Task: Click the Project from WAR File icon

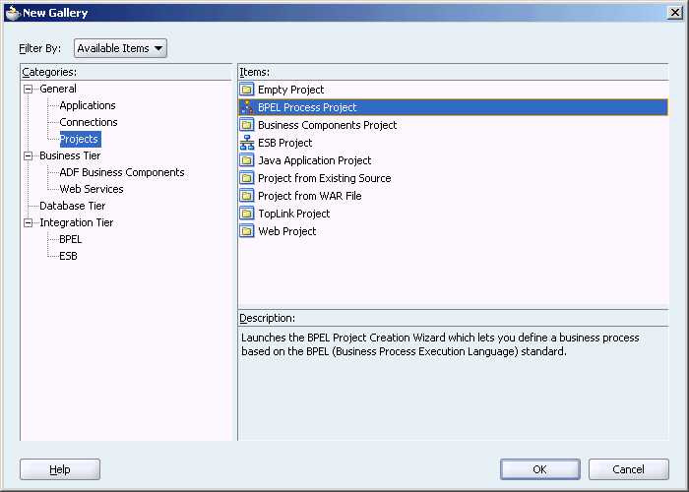Action: click(247, 196)
